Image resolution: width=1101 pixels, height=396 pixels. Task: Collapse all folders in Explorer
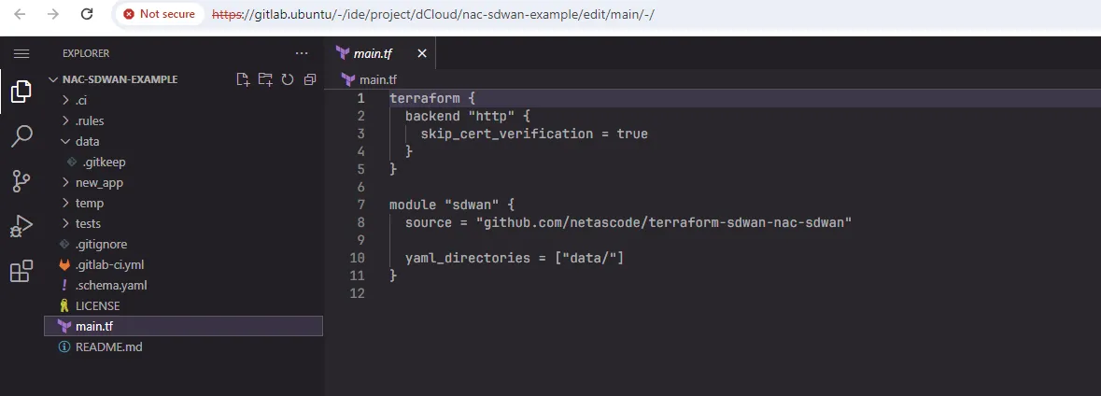point(310,79)
